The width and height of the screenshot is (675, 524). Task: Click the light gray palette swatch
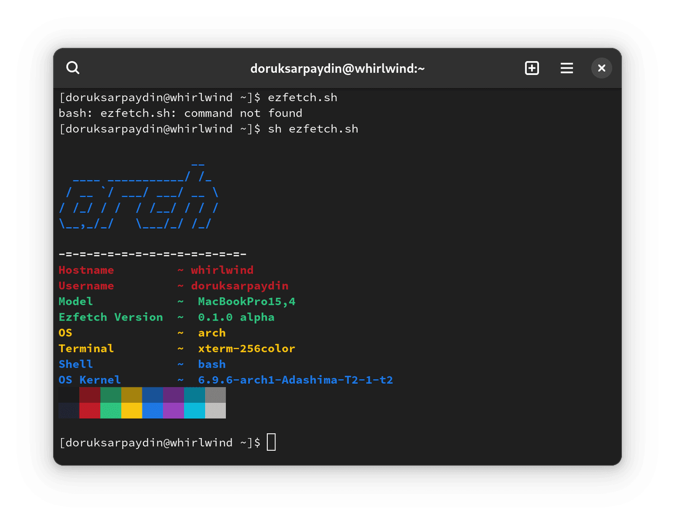[216, 411]
